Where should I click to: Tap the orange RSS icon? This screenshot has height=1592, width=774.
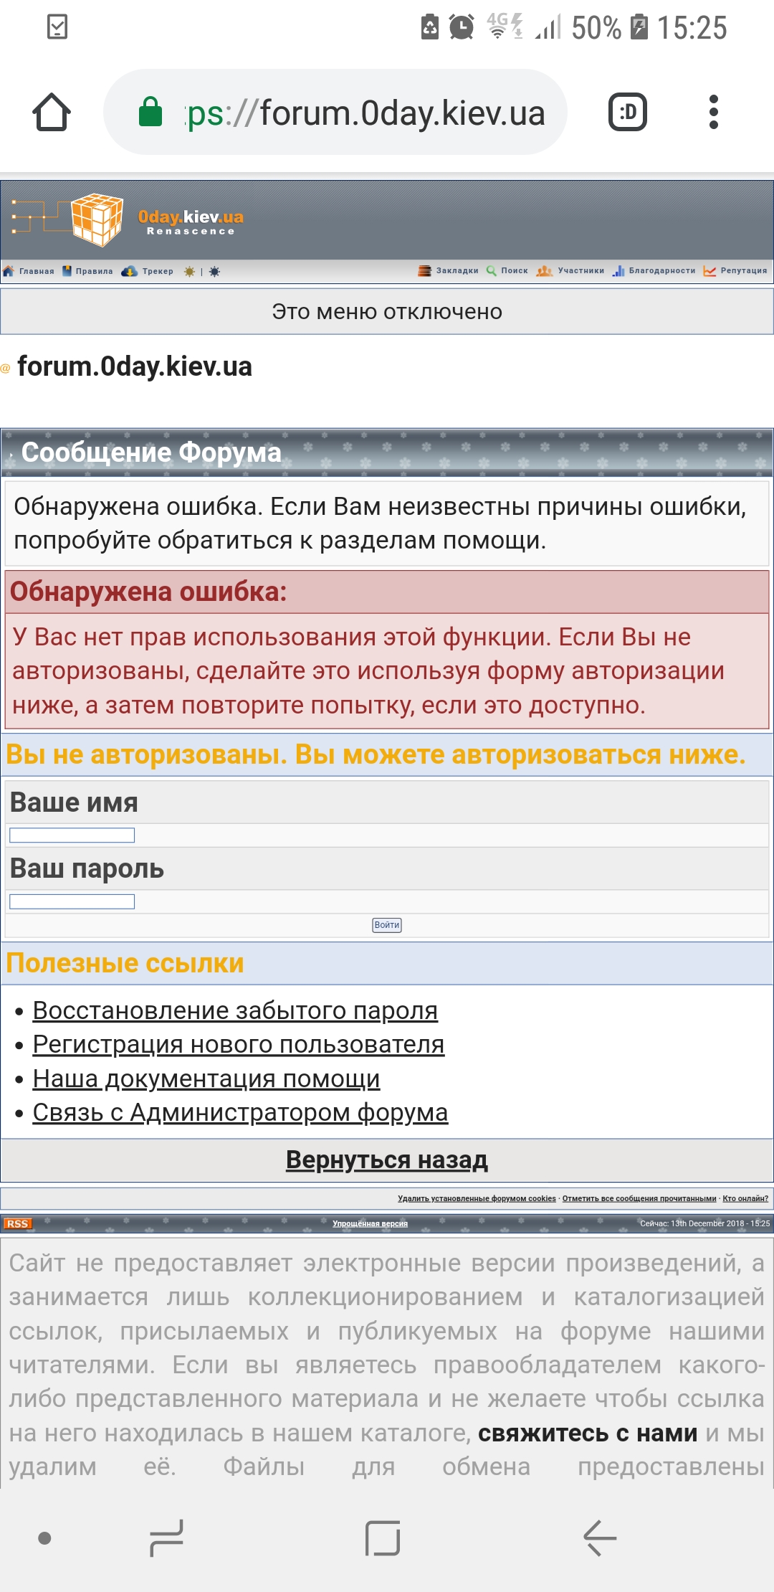pos(17,1223)
